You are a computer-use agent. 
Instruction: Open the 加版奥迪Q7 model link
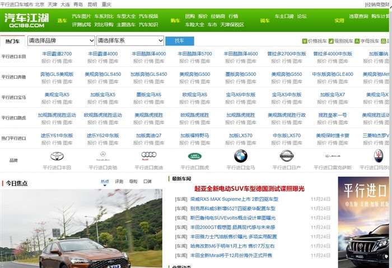[x=149, y=135]
